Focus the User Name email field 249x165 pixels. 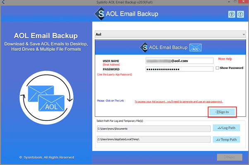coord(180,61)
